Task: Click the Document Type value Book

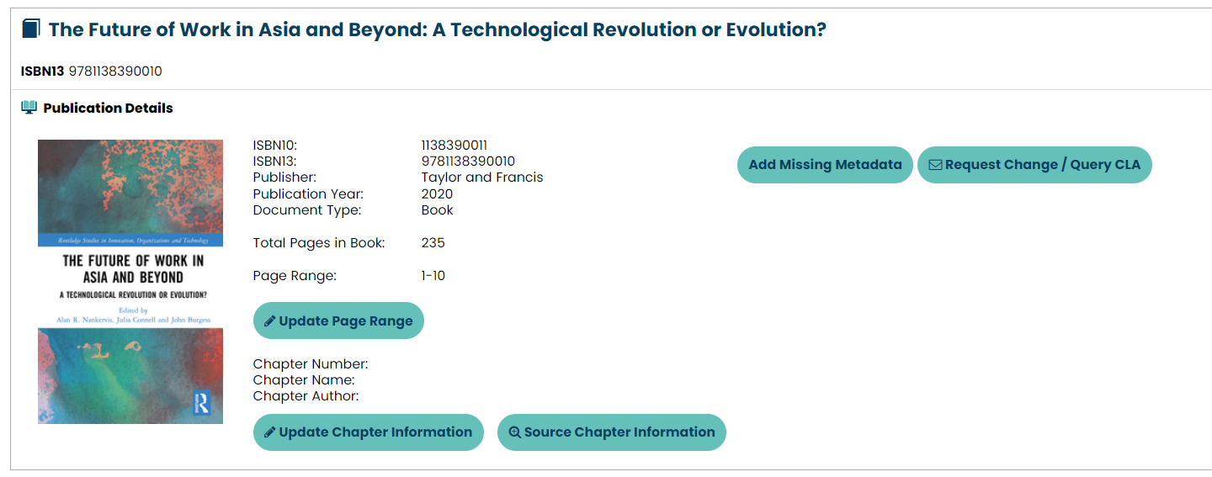Action: click(x=437, y=210)
